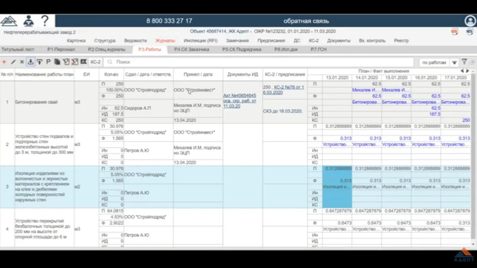Click the download/import toolbar icon
This screenshot has height=268, width=477.
pos(30,62)
